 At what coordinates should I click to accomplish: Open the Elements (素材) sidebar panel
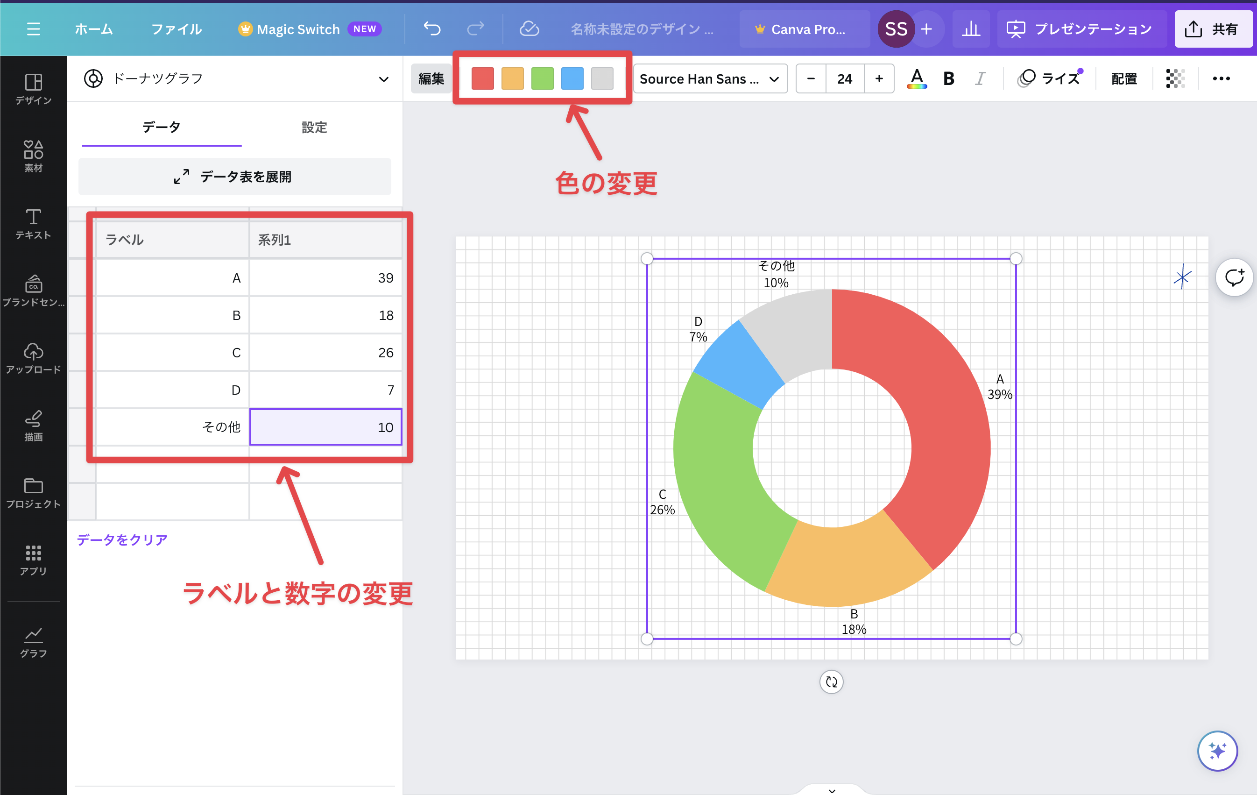pos(34,156)
